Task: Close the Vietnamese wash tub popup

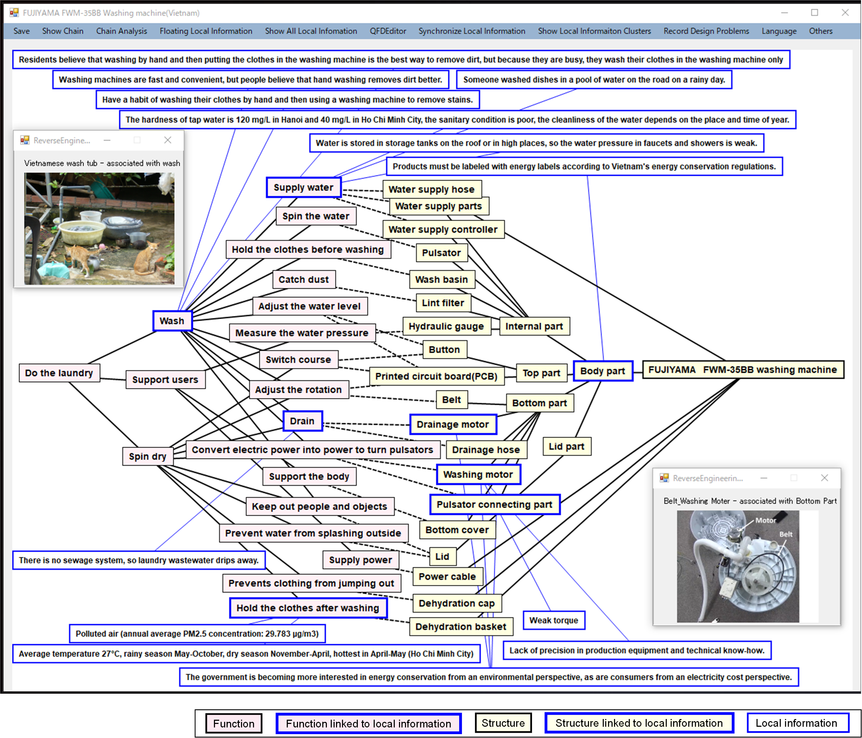Action: 168,140
